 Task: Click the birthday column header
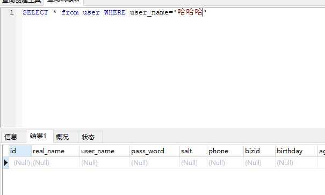click(x=297, y=151)
